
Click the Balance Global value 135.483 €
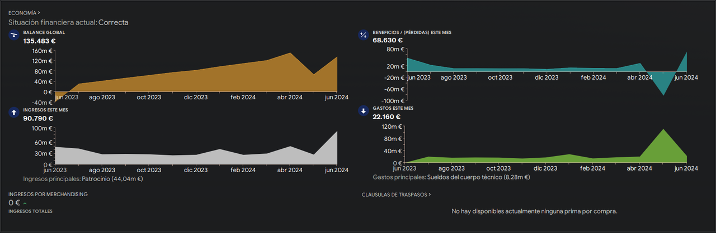pos(39,41)
